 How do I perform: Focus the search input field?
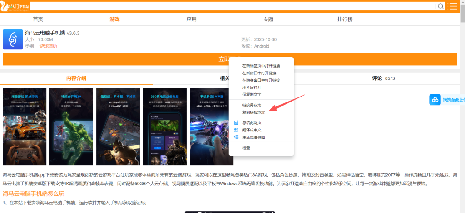[x=233, y=6]
